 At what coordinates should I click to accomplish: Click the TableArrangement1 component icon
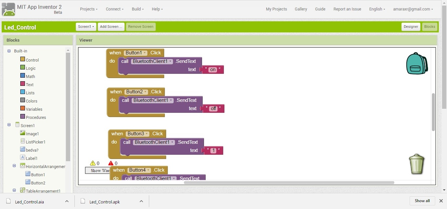click(x=23, y=190)
